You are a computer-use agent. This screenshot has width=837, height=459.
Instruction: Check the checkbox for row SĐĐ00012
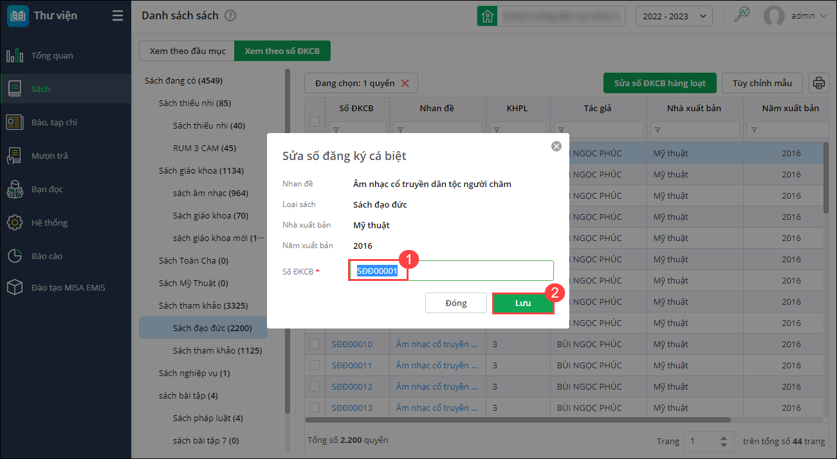tap(315, 386)
